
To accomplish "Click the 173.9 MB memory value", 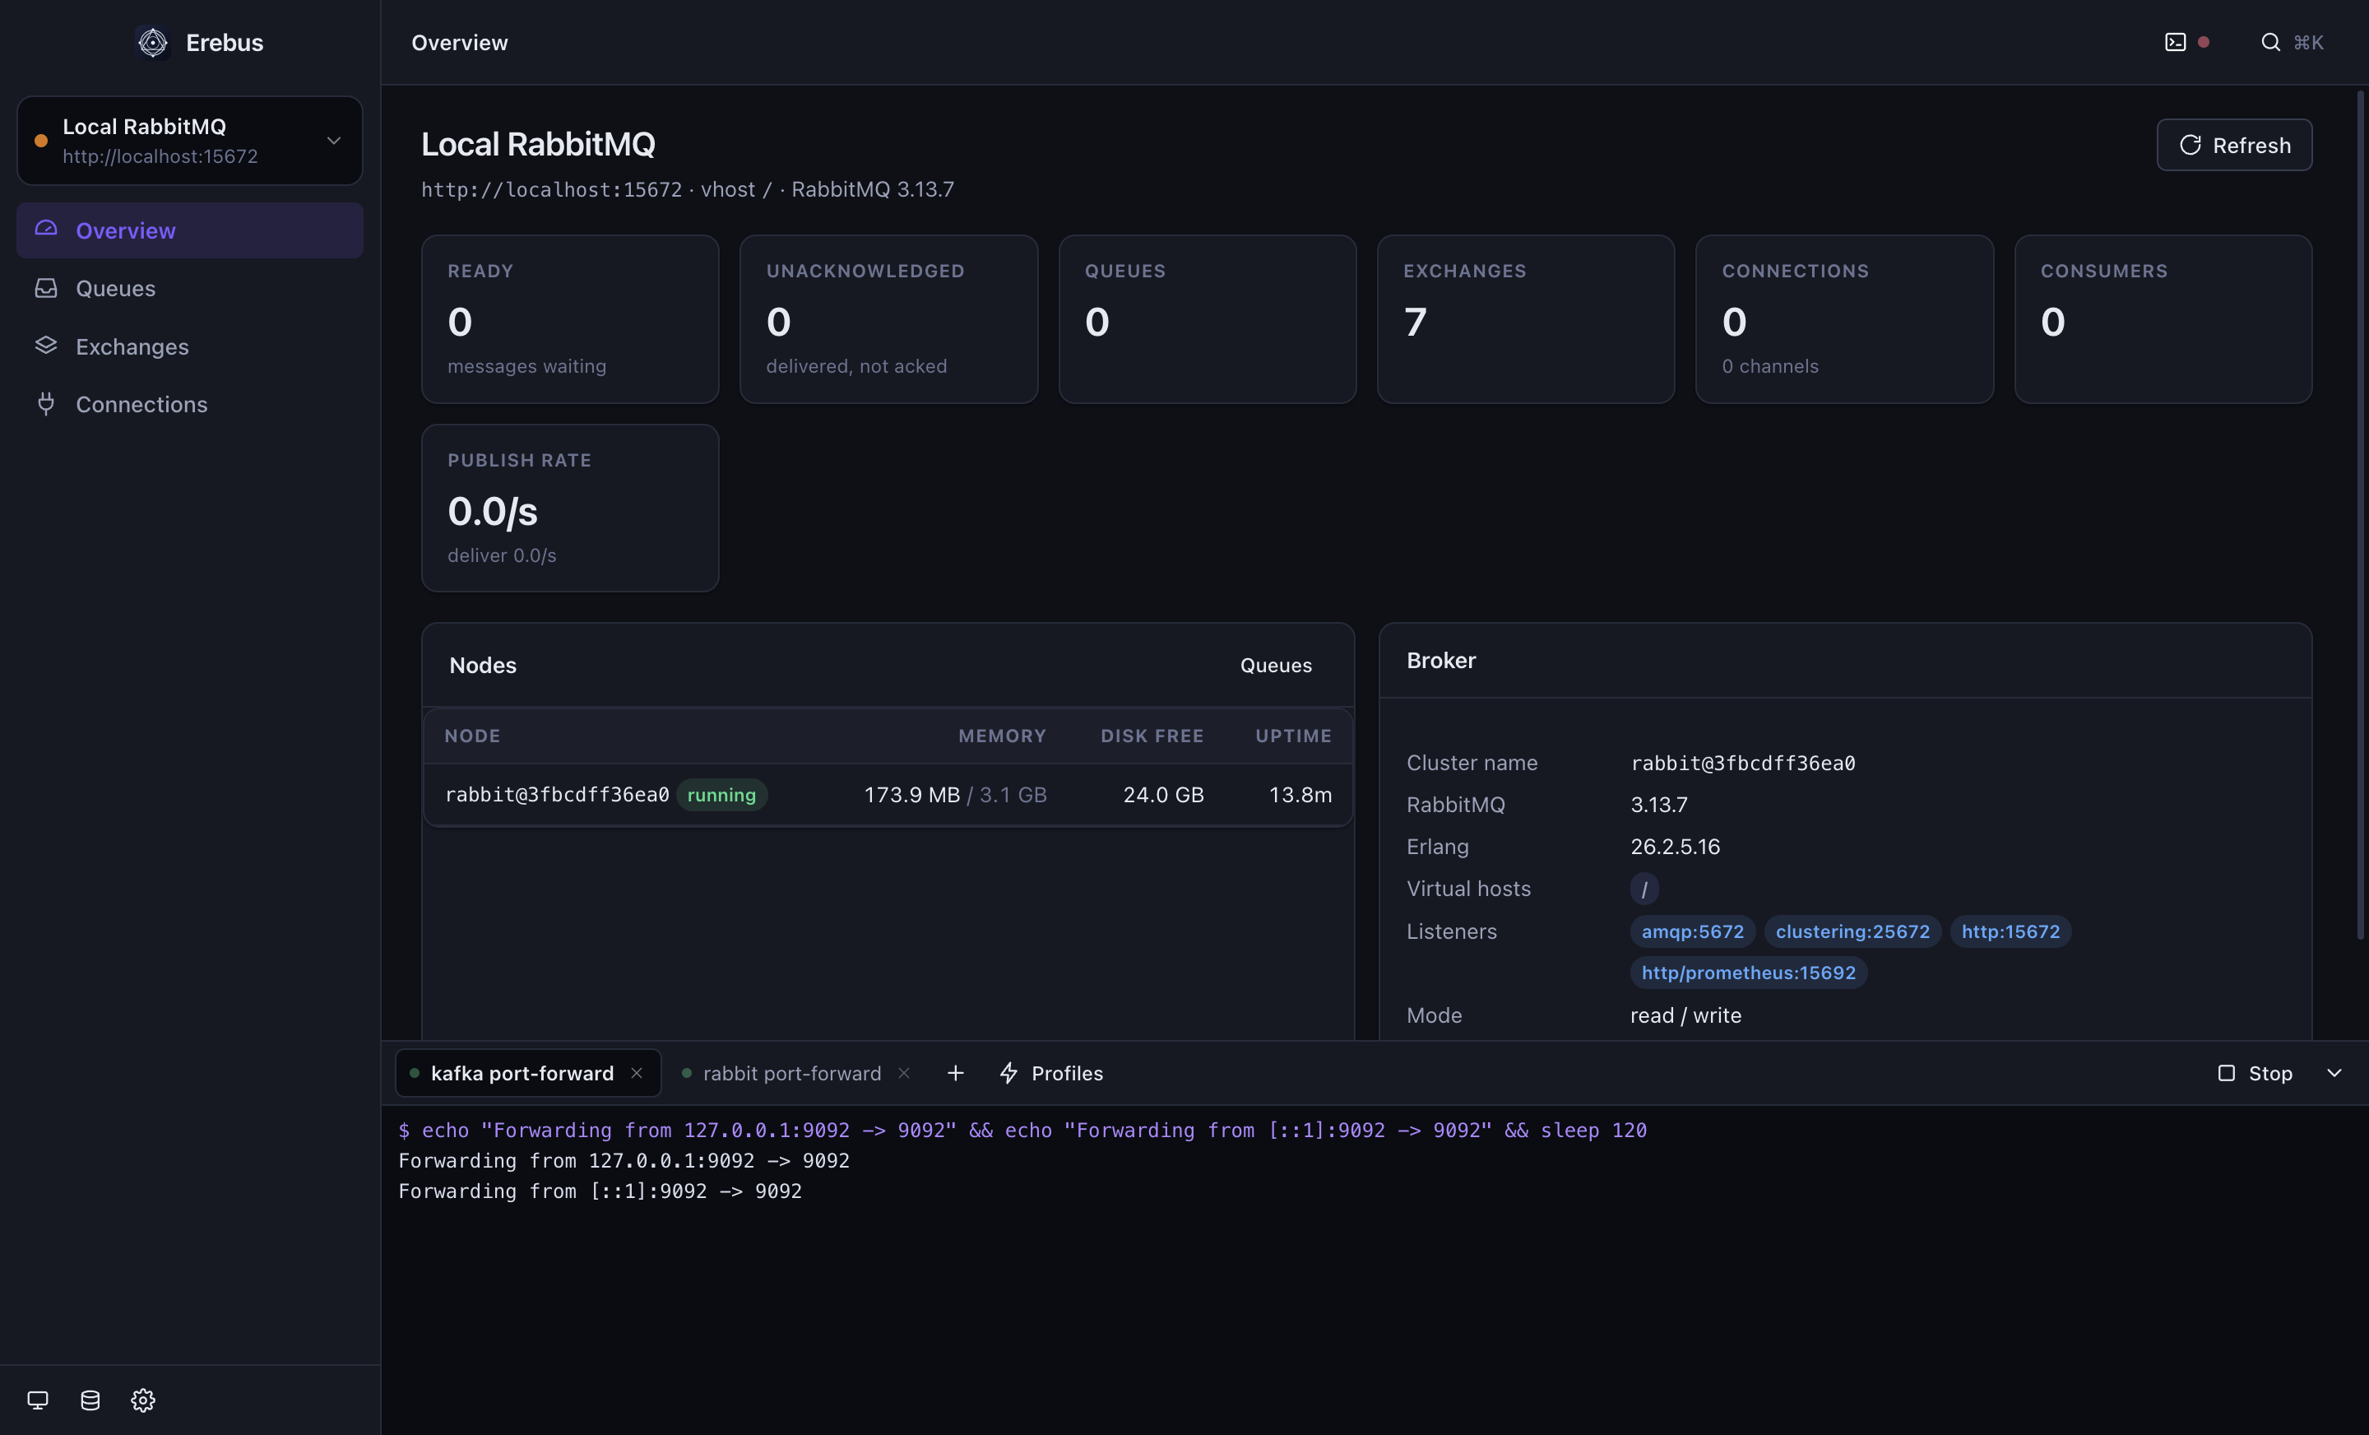I will click(911, 795).
